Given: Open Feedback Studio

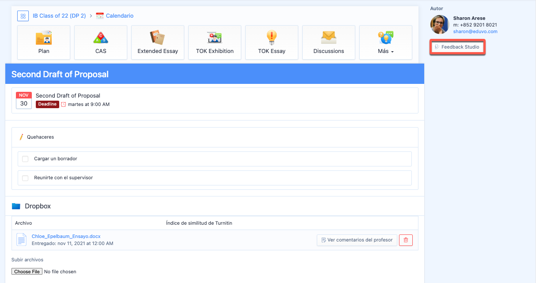Looking at the screenshot, I should tap(458, 47).
